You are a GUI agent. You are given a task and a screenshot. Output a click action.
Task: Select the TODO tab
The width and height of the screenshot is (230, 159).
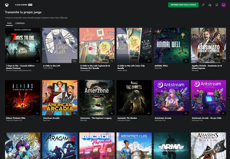click(9, 23)
